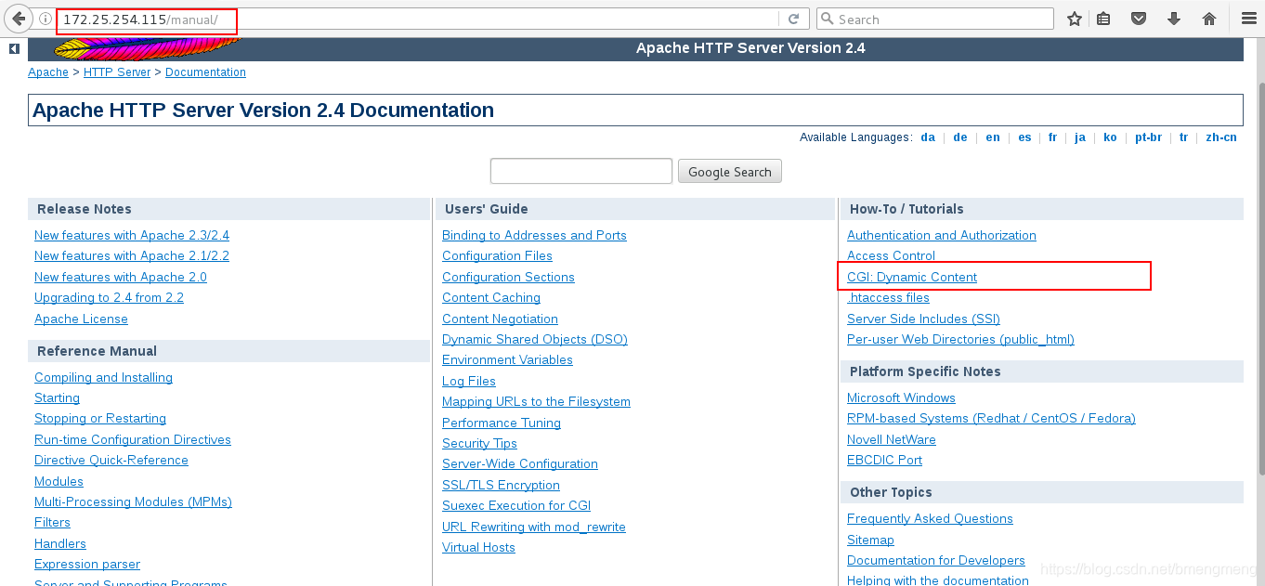Open Access Control link
The image size is (1265, 586).
tap(891, 255)
